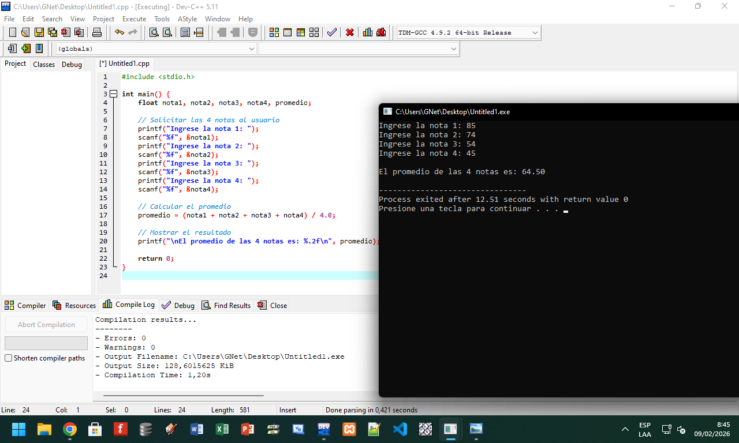Expand the (globals) scope dropdown

tap(251, 49)
